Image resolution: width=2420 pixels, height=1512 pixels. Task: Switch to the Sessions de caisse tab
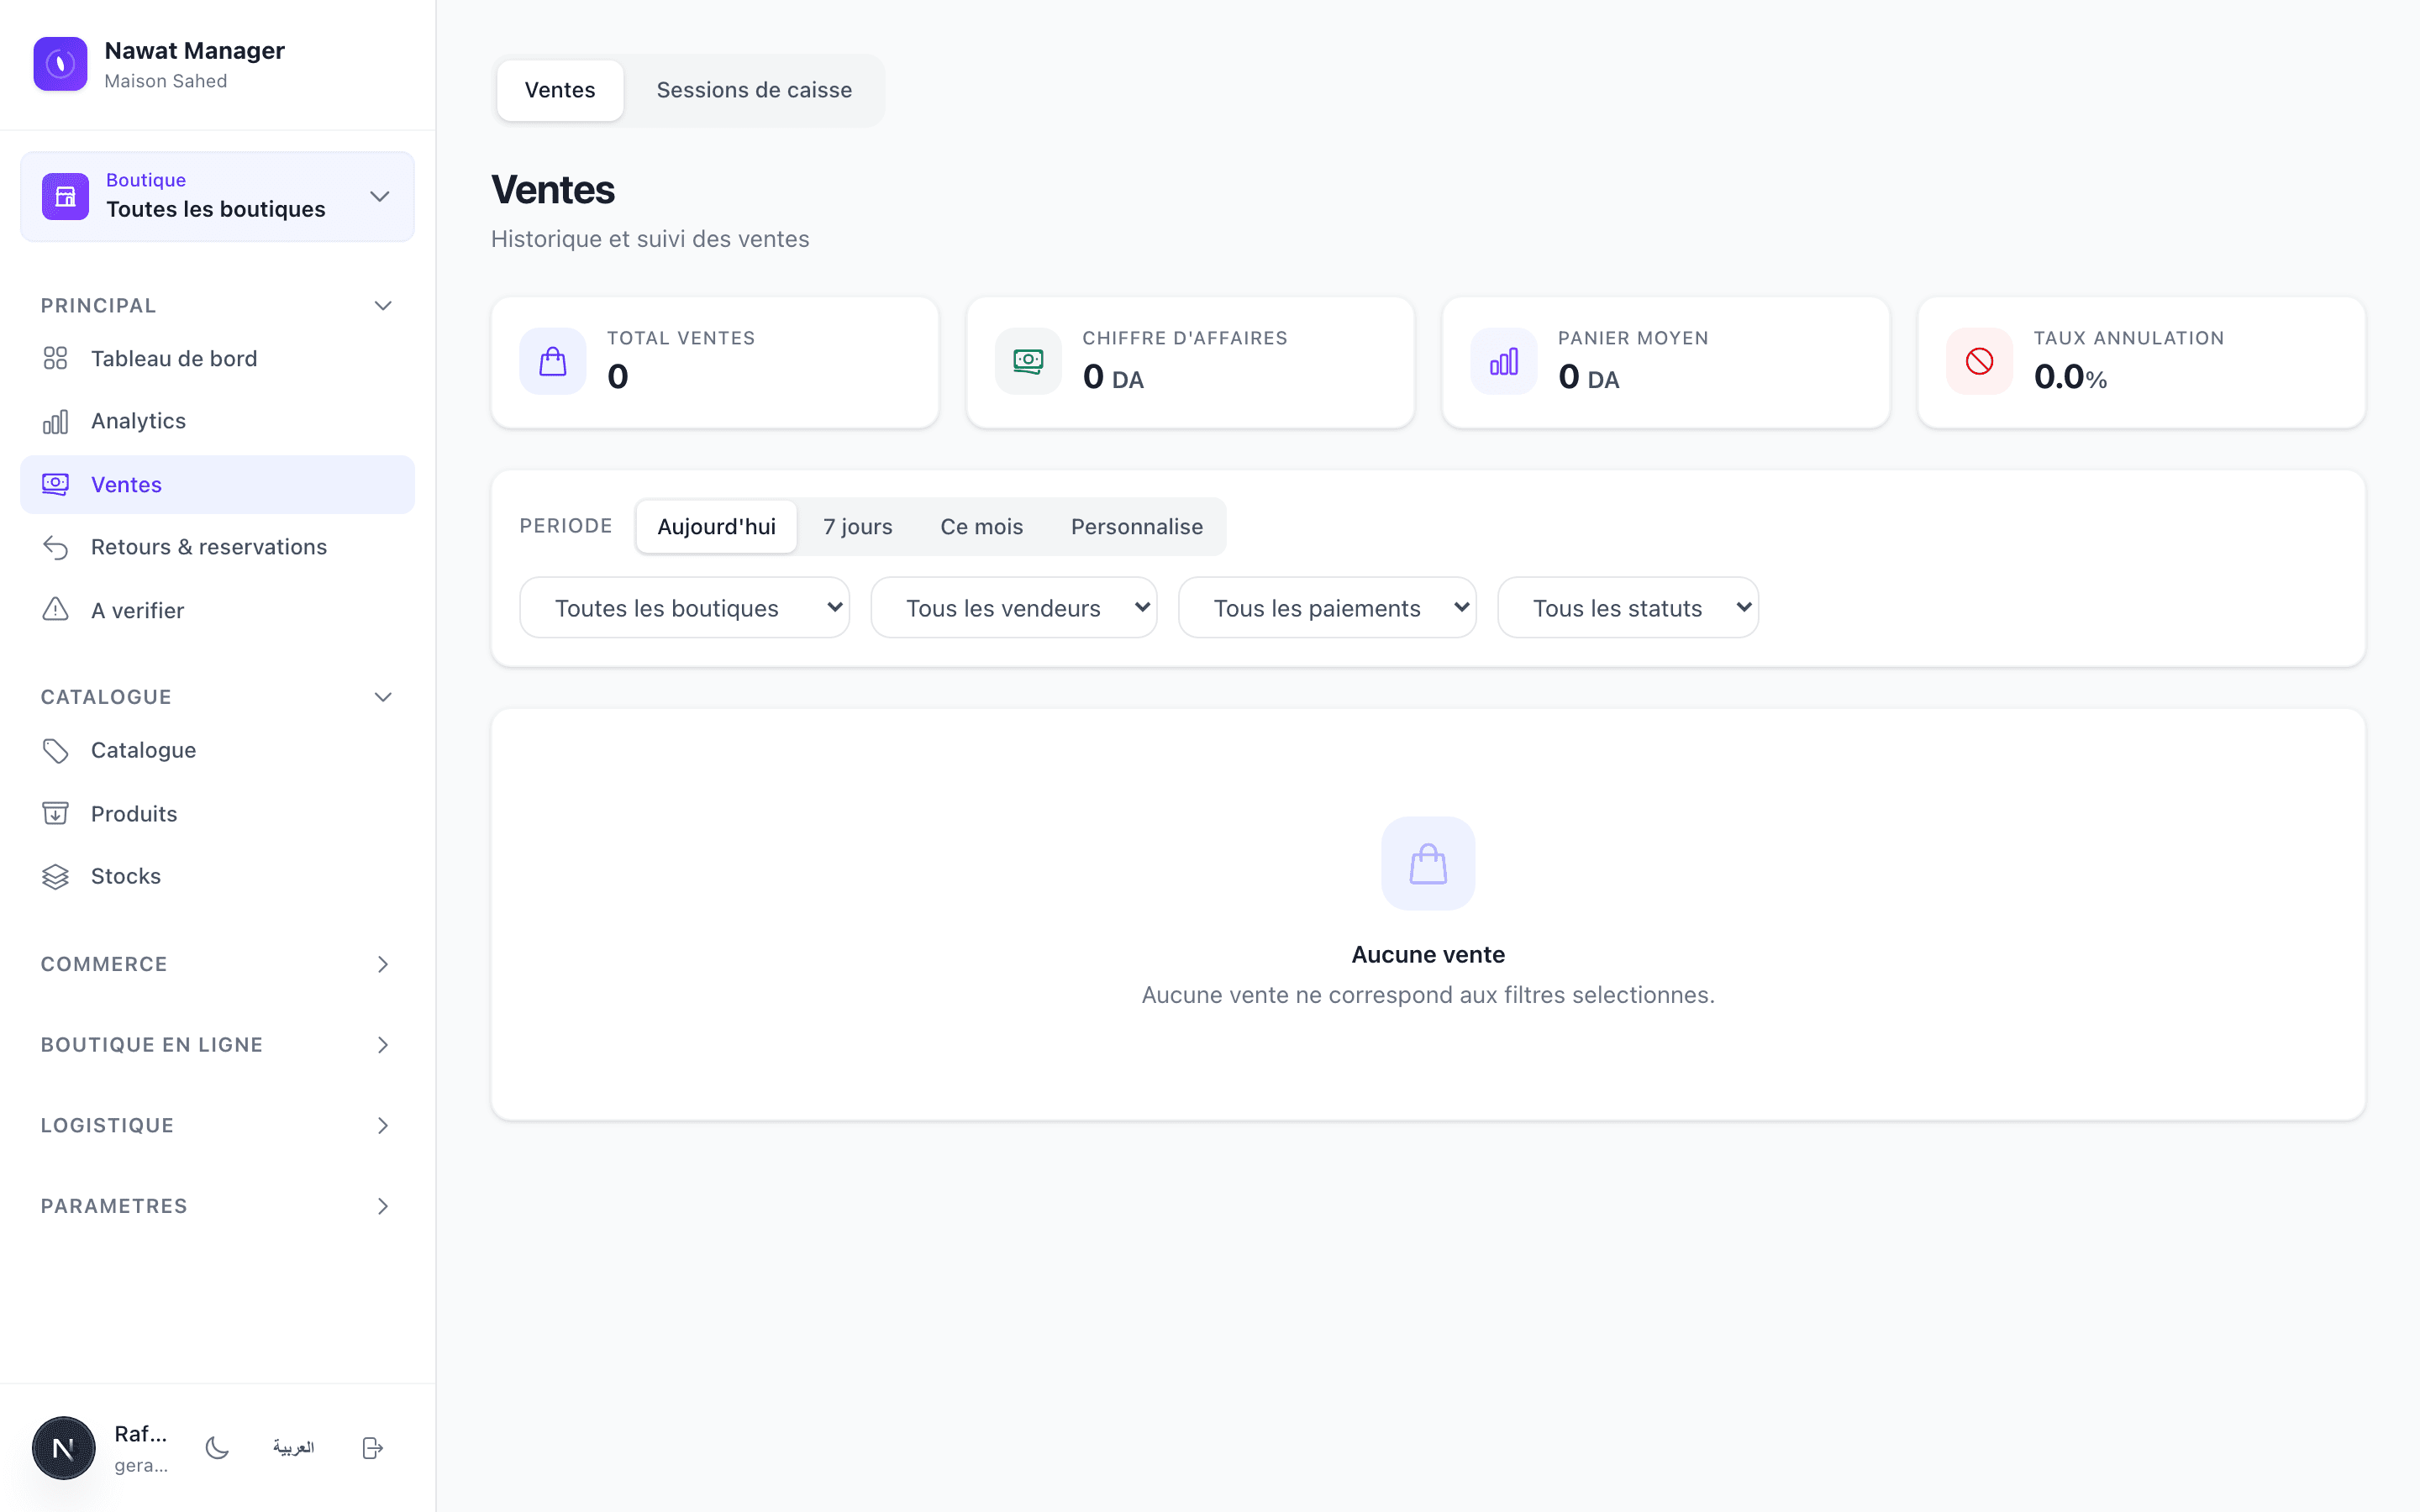coord(754,90)
